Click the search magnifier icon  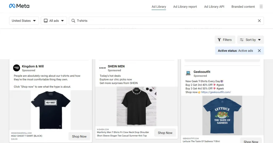[x=73, y=21]
